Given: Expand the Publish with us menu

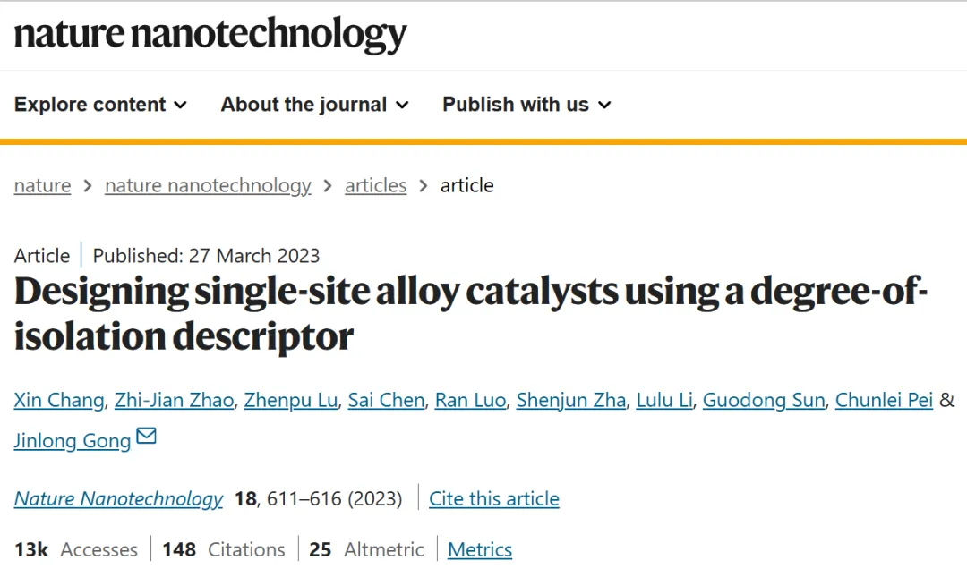Looking at the screenshot, I should (x=526, y=105).
